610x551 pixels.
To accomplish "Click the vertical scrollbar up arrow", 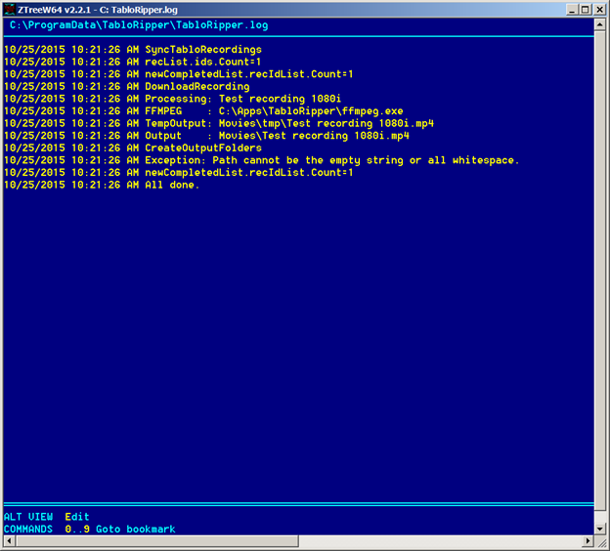I will [599, 24].
